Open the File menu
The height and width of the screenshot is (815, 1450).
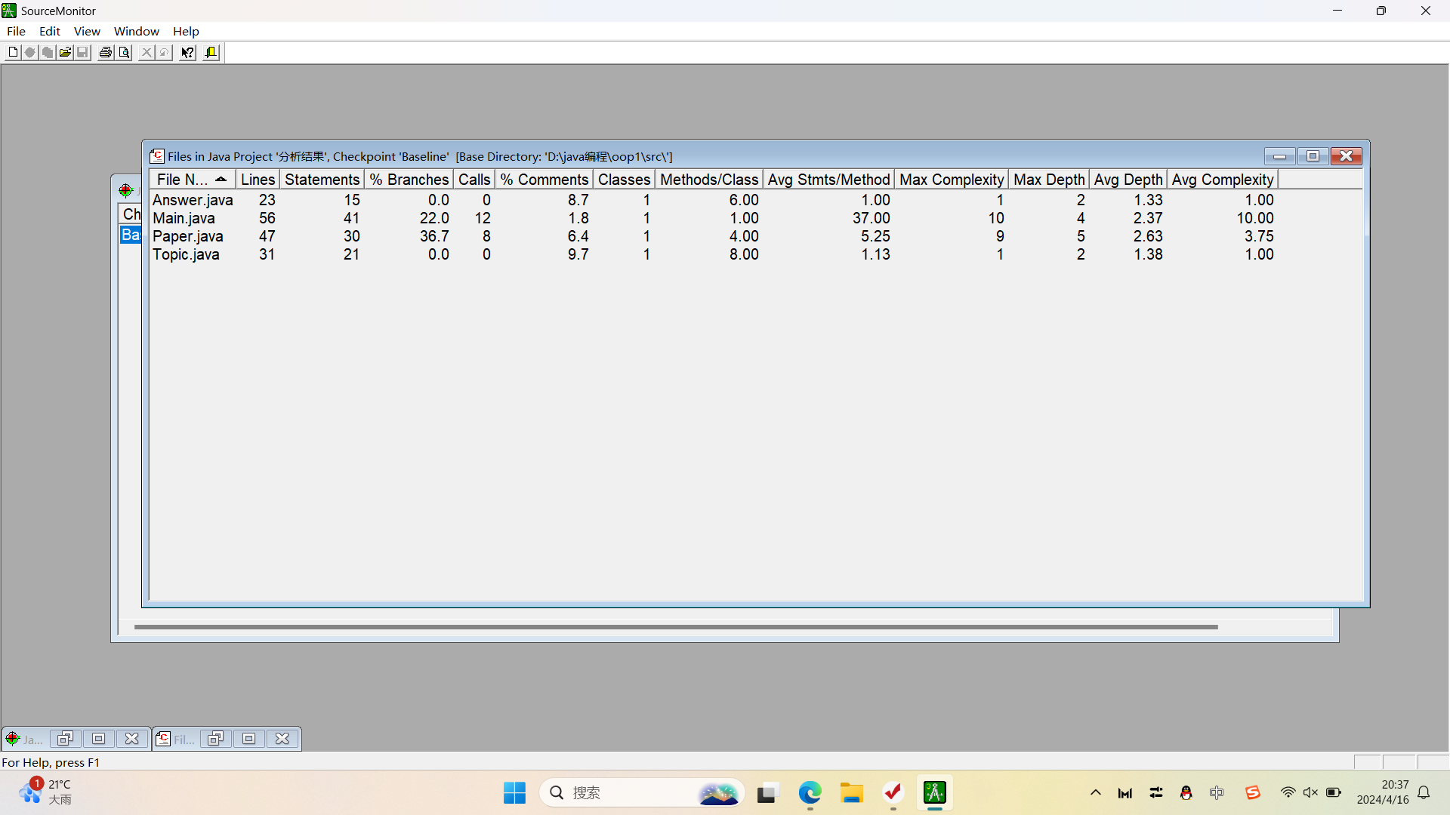pyautogui.click(x=16, y=31)
